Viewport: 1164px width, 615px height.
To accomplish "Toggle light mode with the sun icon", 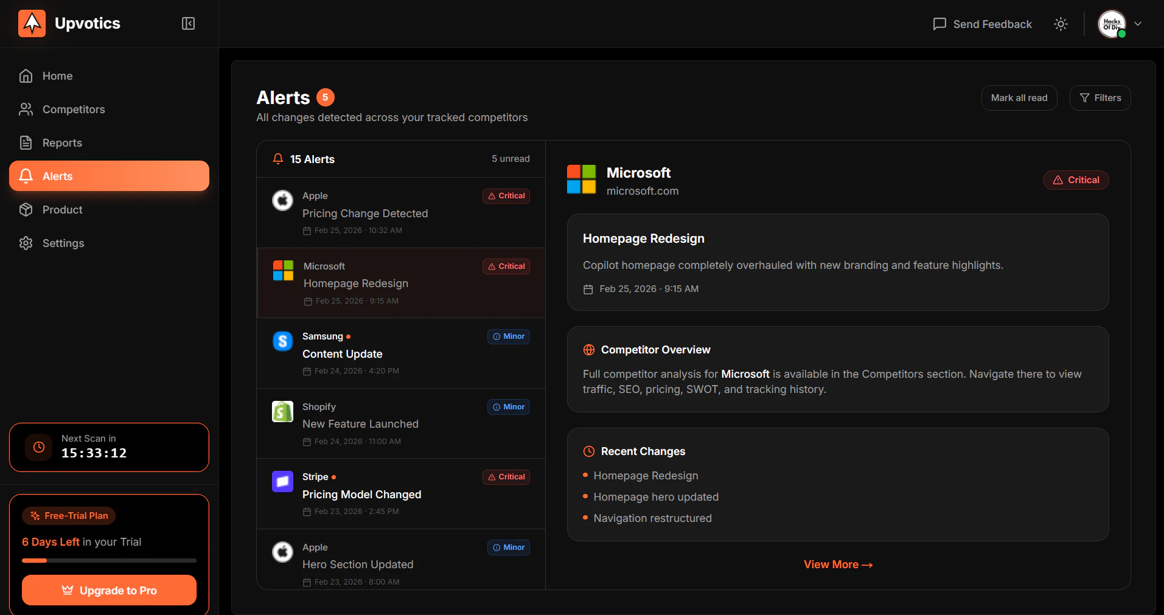I will point(1060,24).
